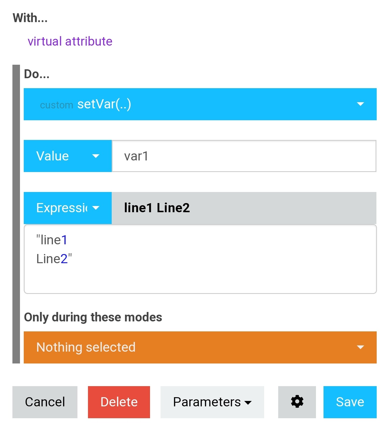Click the Value dropdown caret arrow
Screen dimensions: 381x429
click(96, 156)
